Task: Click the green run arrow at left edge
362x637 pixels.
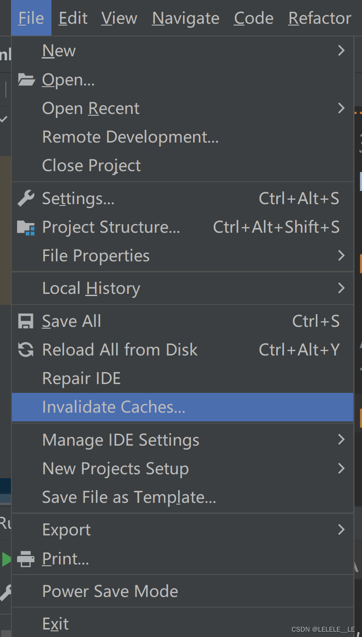Action: pos(6,559)
